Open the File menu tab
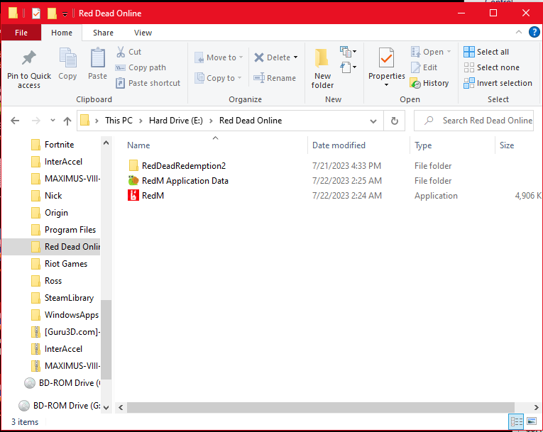Image resolution: width=543 pixels, height=432 pixels. click(x=21, y=33)
